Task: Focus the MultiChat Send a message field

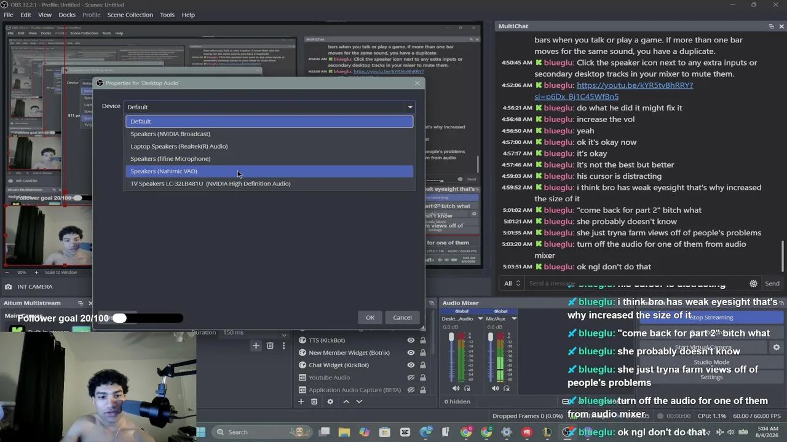Action: [636, 284]
